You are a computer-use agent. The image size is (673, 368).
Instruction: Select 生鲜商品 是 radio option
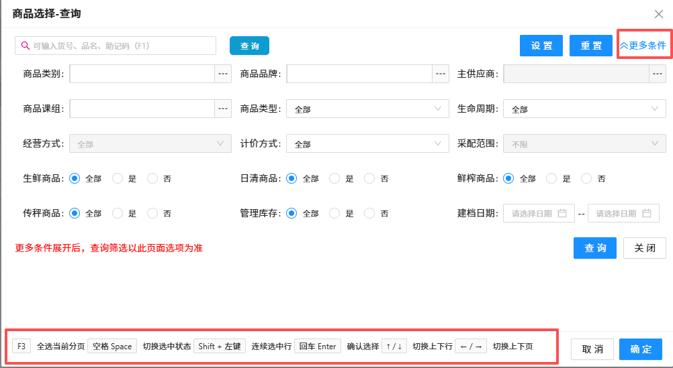(118, 178)
